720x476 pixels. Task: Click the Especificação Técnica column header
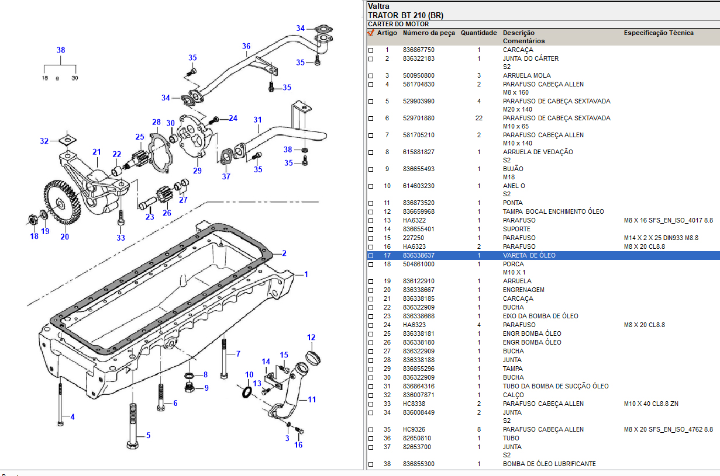pos(658,33)
